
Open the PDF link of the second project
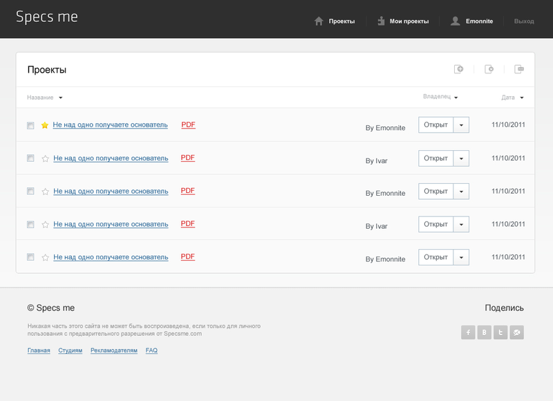click(x=188, y=158)
